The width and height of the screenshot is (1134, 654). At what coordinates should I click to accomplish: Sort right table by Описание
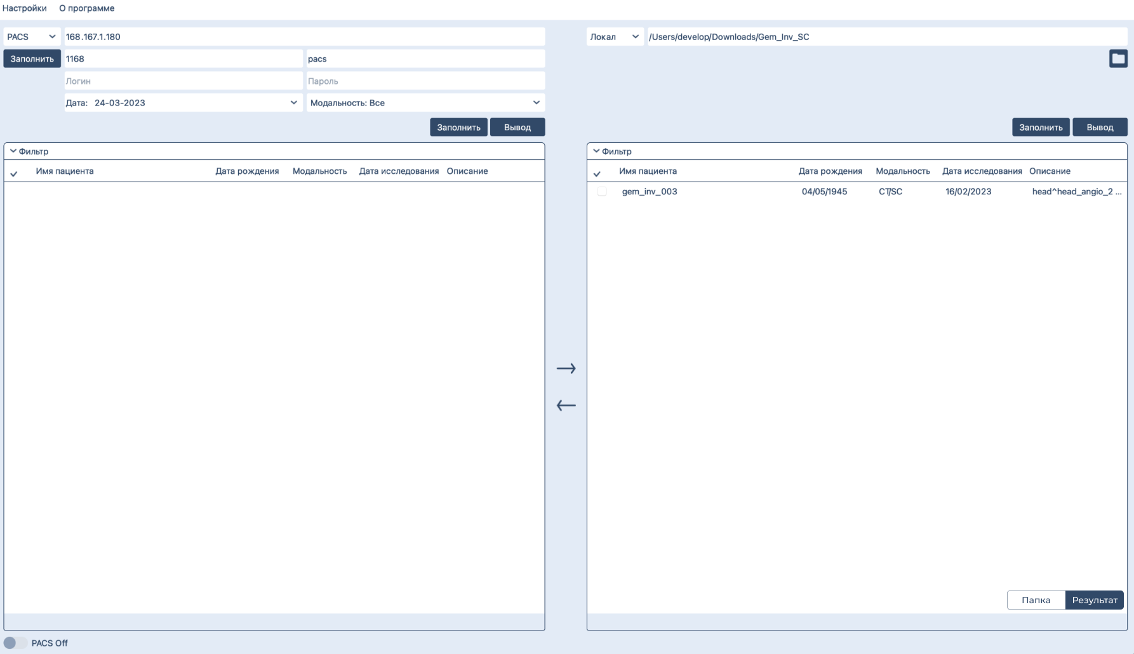coord(1050,171)
